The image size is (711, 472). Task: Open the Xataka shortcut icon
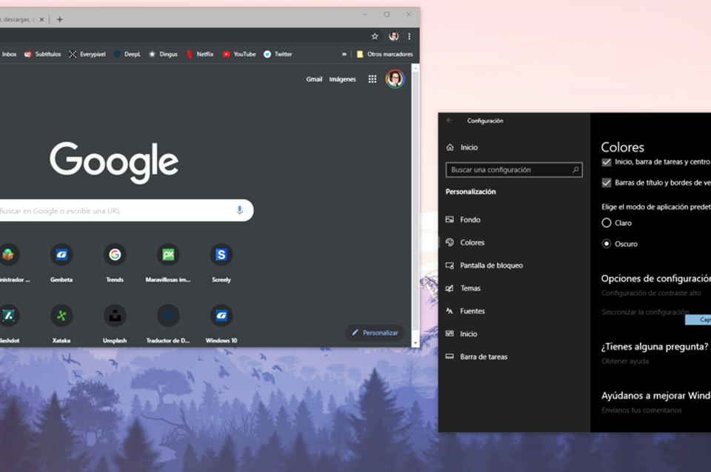coord(61,316)
